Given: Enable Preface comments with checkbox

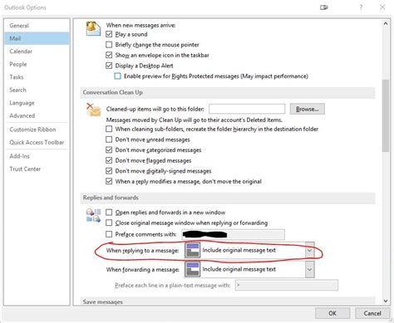Looking at the screenshot, I should [109, 234].
